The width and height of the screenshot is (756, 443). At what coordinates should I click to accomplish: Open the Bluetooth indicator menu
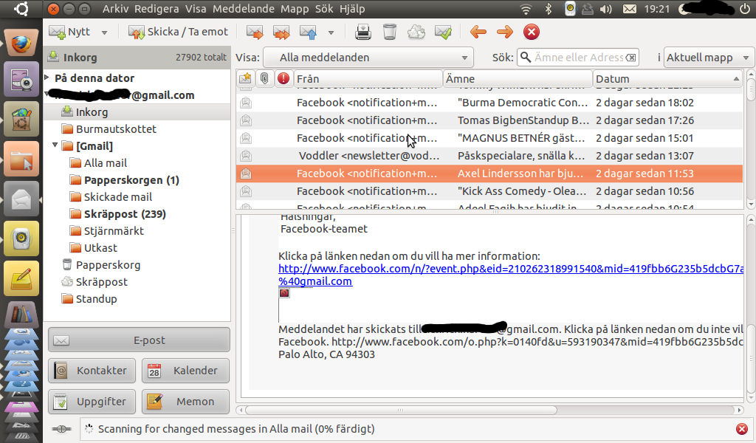click(549, 9)
